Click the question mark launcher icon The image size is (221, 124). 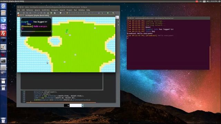3,68
